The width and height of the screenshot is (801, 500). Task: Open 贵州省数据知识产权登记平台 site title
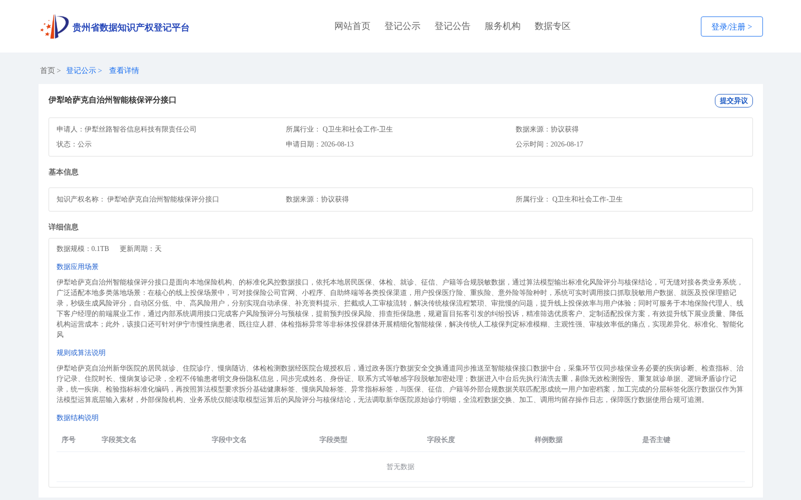pyautogui.click(x=131, y=27)
